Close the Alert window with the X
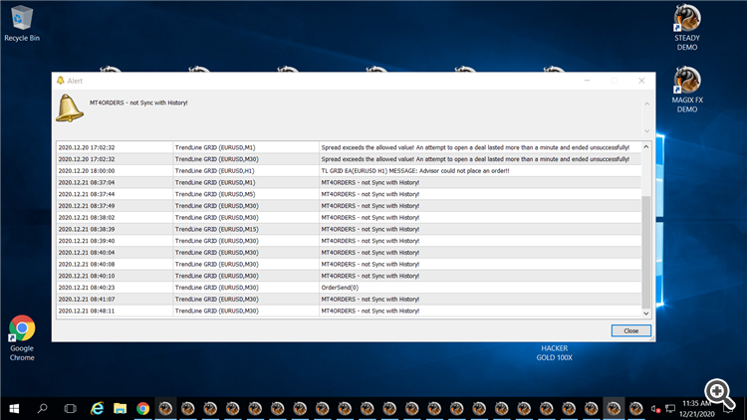Screen dimensions: 747x420 (641, 81)
